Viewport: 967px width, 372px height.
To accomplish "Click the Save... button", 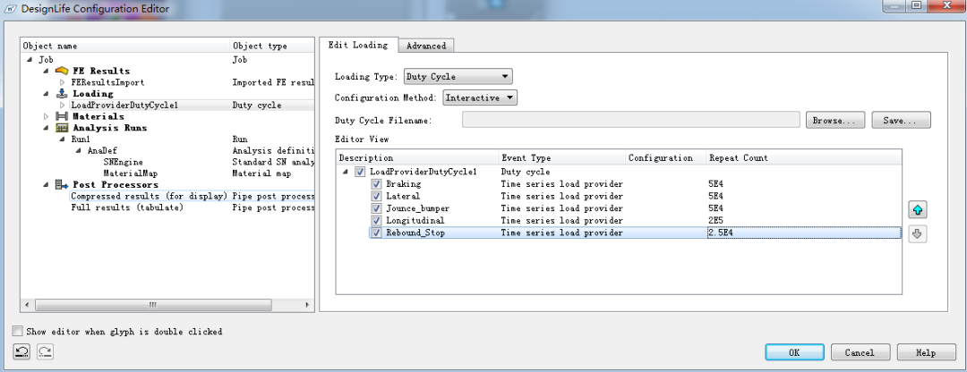I will click(901, 120).
